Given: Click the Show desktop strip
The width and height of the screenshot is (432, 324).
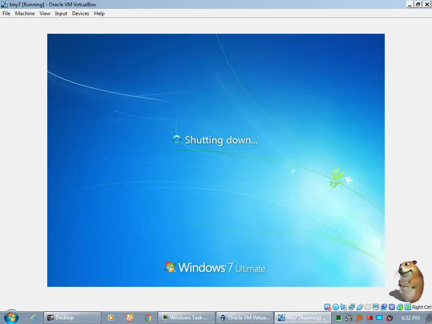Looking at the screenshot, I should point(429,318).
